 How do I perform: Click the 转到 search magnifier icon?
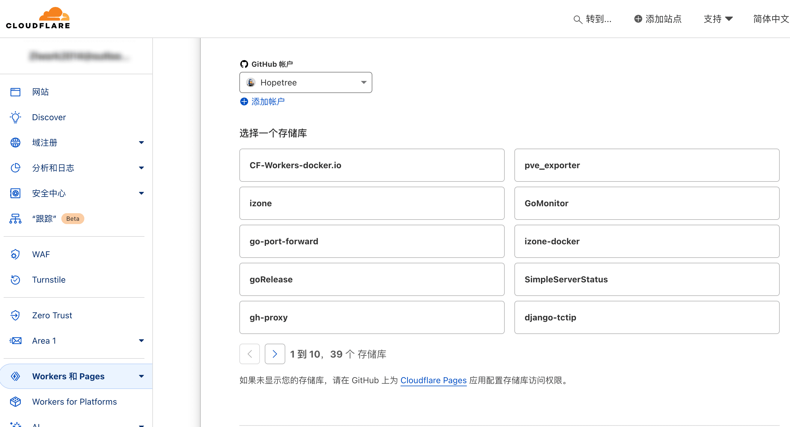point(578,19)
